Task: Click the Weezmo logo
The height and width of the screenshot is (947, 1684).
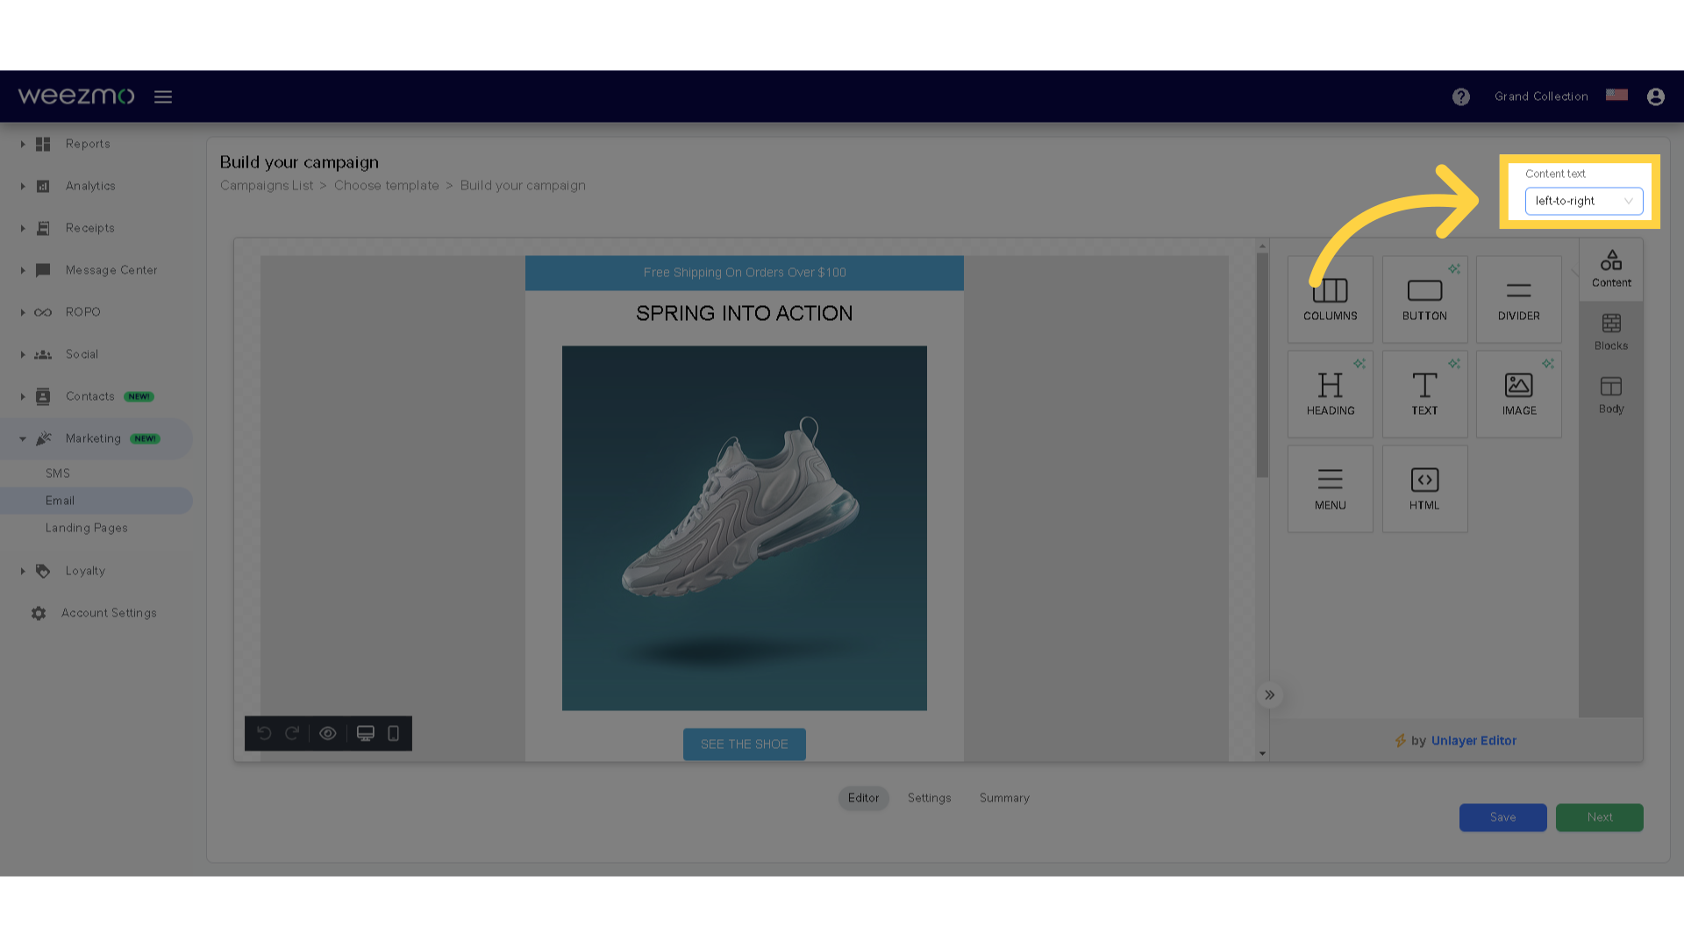Action: [76, 96]
